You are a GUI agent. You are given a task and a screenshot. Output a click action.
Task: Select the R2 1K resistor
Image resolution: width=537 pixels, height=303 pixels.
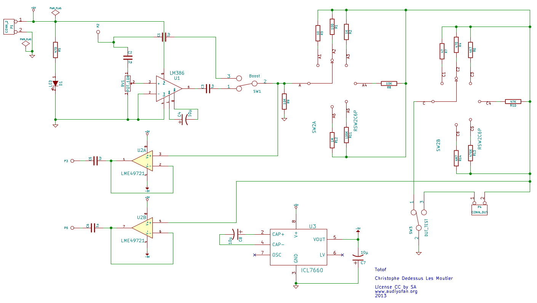[346, 32]
